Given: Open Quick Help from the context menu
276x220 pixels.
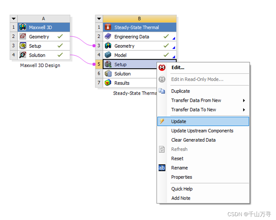Looking at the screenshot, I should tap(203, 189).
